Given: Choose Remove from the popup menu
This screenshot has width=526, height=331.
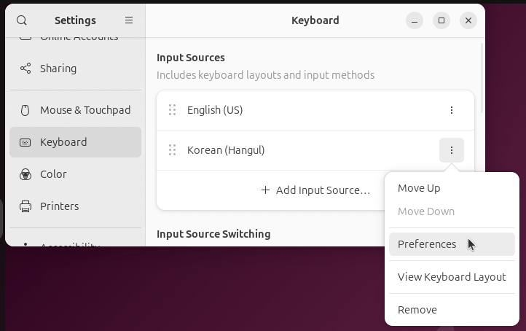Looking at the screenshot, I should pos(452,310).
